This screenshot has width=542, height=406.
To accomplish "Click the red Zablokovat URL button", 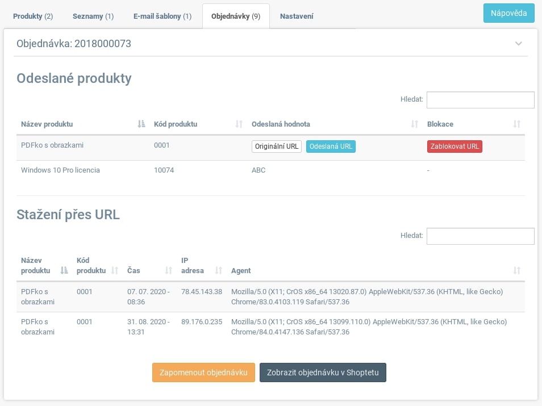I will [x=455, y=147].
